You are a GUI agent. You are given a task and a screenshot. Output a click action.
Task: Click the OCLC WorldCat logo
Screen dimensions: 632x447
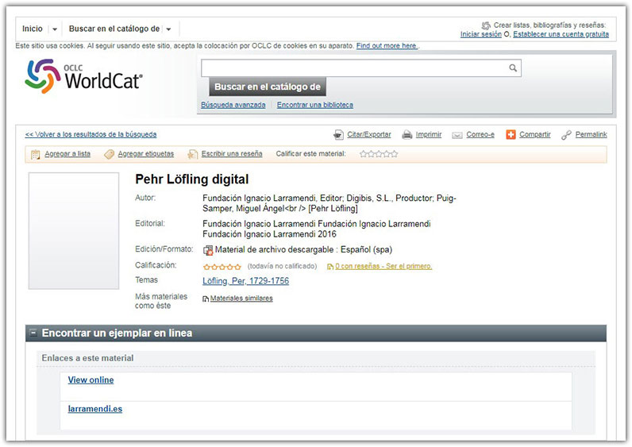pyautogui.click(x=83, y=76)
